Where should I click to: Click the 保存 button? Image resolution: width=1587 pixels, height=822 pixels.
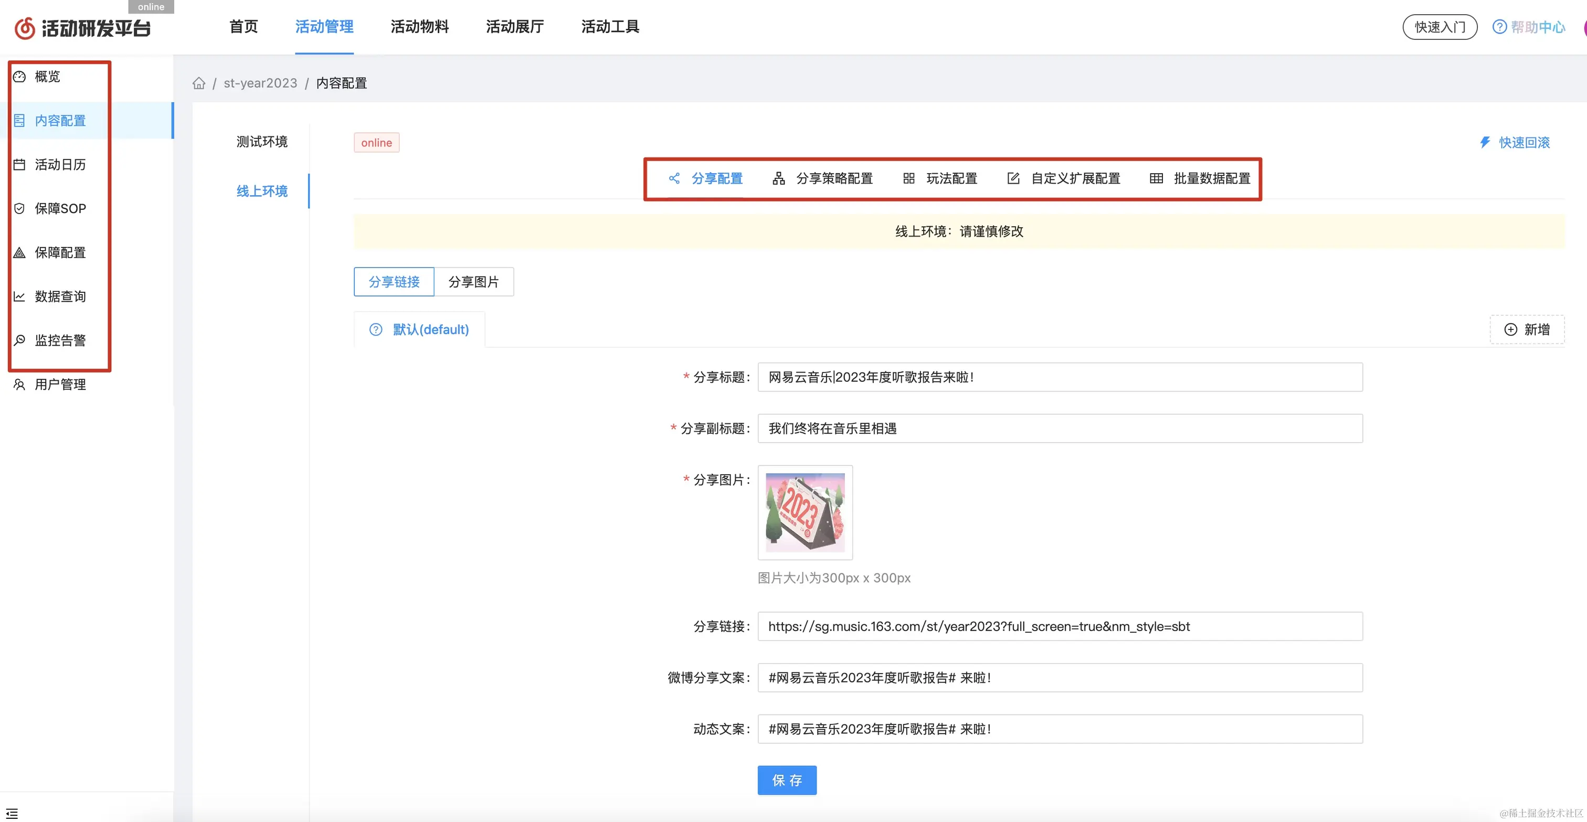pos(787,780)
